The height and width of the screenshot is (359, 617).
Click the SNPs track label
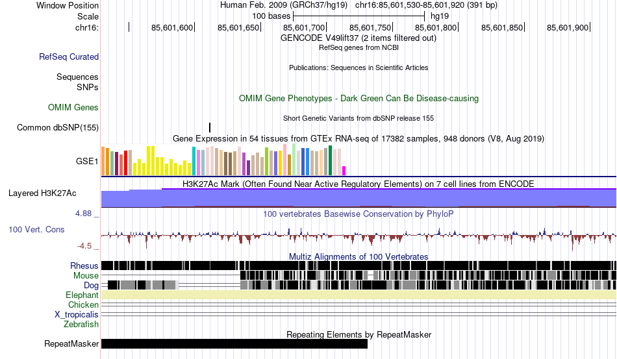[88, 87]
